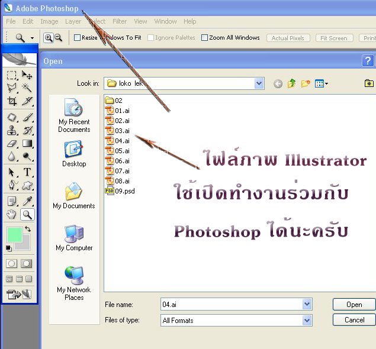Select the Blur tool
The width and height of the screenshot is (376, 349).
pyautogui.click(x=11, y=157)
